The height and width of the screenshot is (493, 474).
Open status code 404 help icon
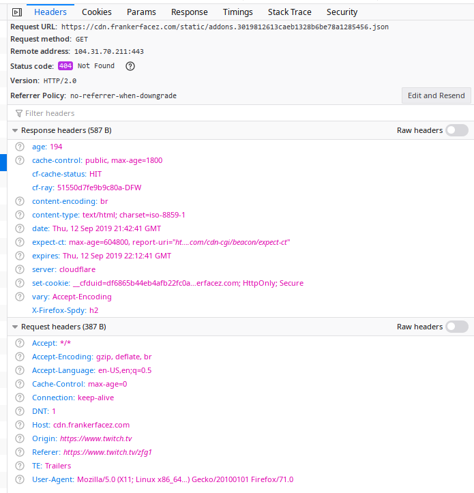coord(130,66)
